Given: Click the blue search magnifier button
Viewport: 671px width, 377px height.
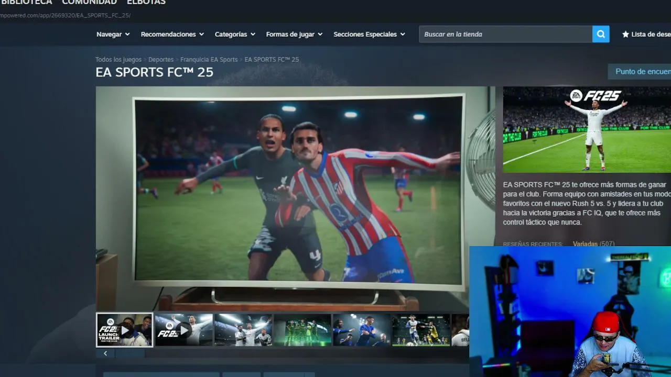Looking at the screenshot, I should 601,34.
